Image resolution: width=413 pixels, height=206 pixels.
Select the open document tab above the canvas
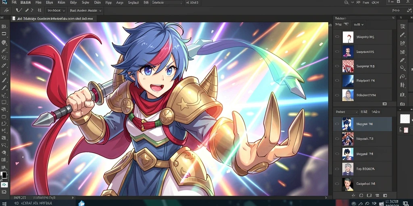point(54,19)
